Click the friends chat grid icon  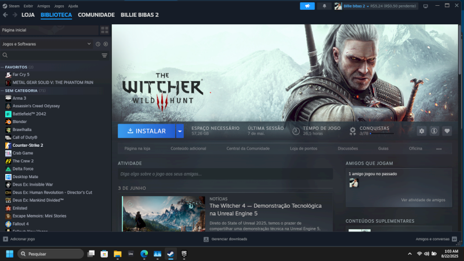[454, 239]
